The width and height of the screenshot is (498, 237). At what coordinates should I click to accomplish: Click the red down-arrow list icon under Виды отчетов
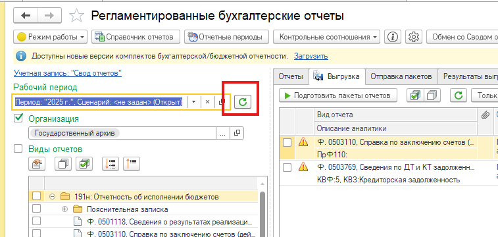[111, 164]
